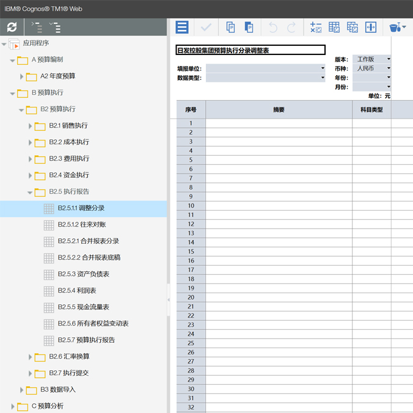Expand the B2.3 费用执行 folder

click(30, 159)
